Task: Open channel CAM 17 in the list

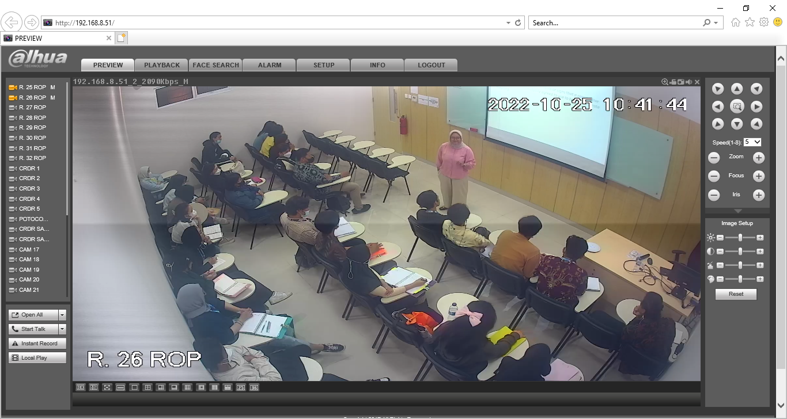Action: coord(29,250)
